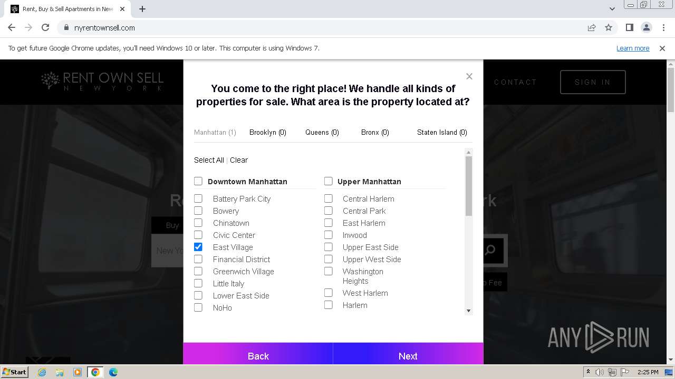Enable the Financial District checkbox
Screen dimensions: 675x379
coord(198,259)
